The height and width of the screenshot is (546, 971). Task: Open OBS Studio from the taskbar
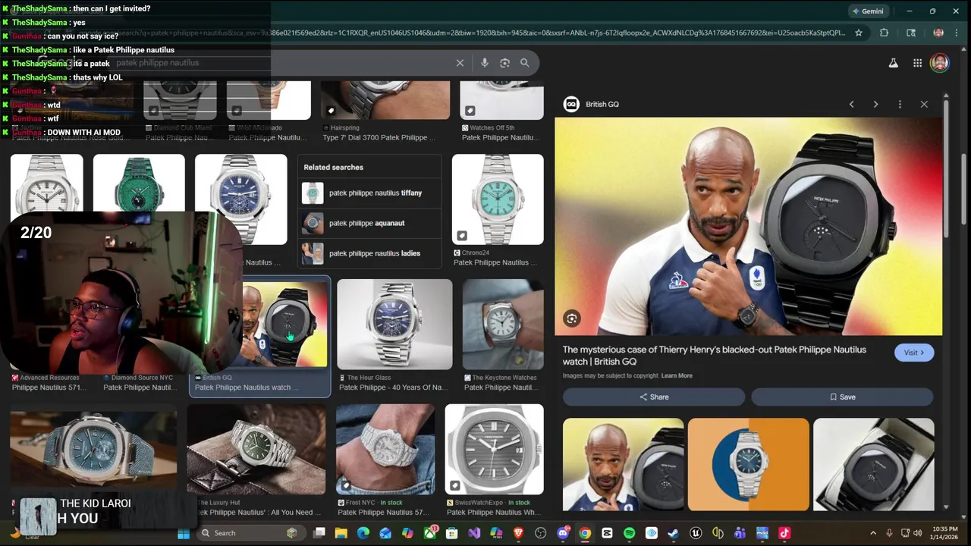pos(541,533)
